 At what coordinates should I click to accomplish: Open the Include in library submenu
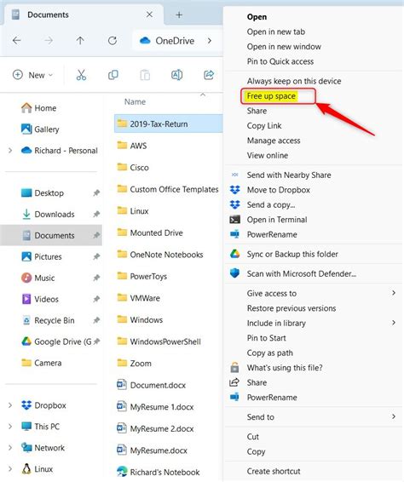tap(314, 323)
